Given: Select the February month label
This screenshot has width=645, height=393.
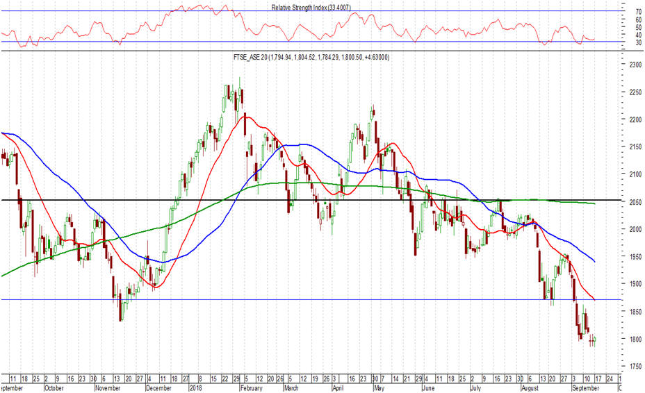Looking at the screenshot, I should click(251, 388).
